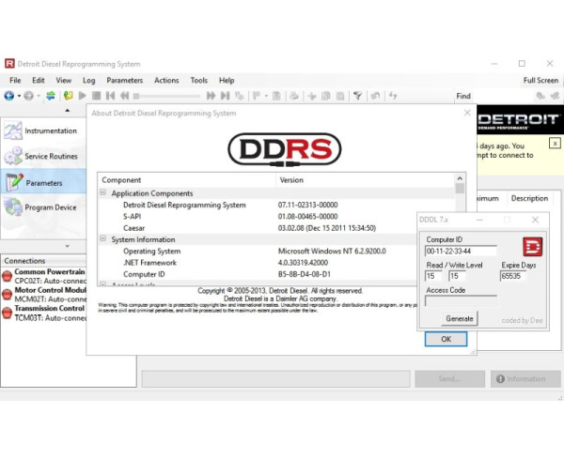Screen dimensions: 564x459
Task: Click the Parameters sidebar icon
Action: 13,182
